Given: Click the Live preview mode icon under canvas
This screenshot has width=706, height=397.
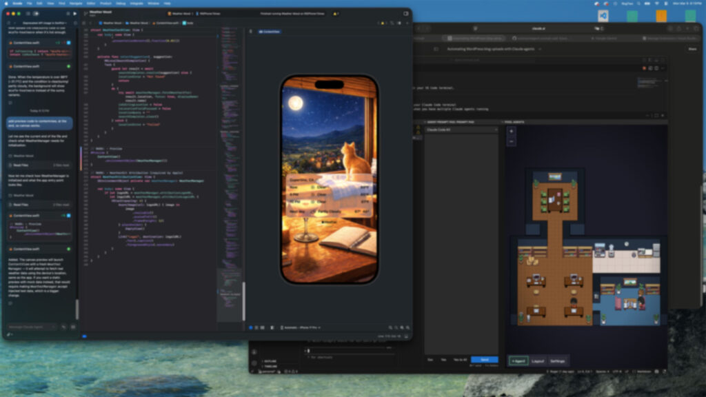Looking at the screenshot, I should (250, 327).
